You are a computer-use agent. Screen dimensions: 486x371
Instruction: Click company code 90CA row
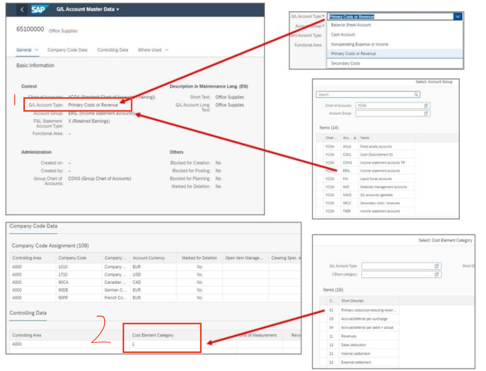[x=155, y=282]
